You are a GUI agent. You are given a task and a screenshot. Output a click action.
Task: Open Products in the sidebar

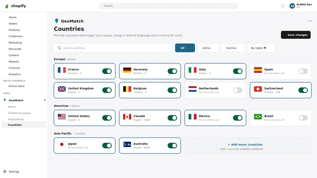click(14, 30)
